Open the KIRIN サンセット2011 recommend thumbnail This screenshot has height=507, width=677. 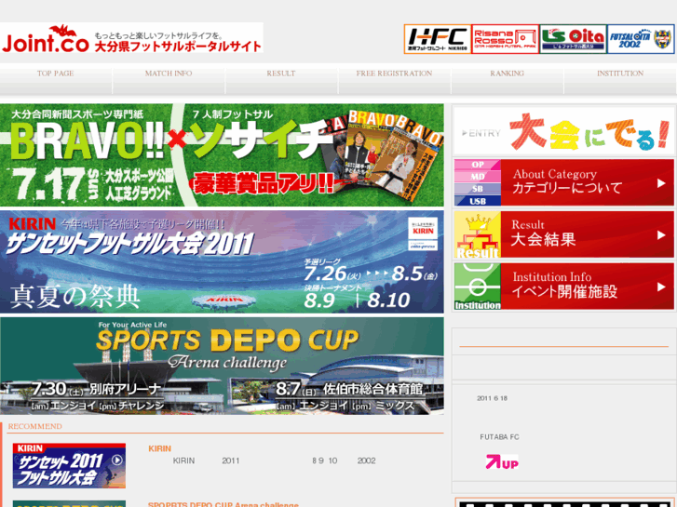coord(69,465)
